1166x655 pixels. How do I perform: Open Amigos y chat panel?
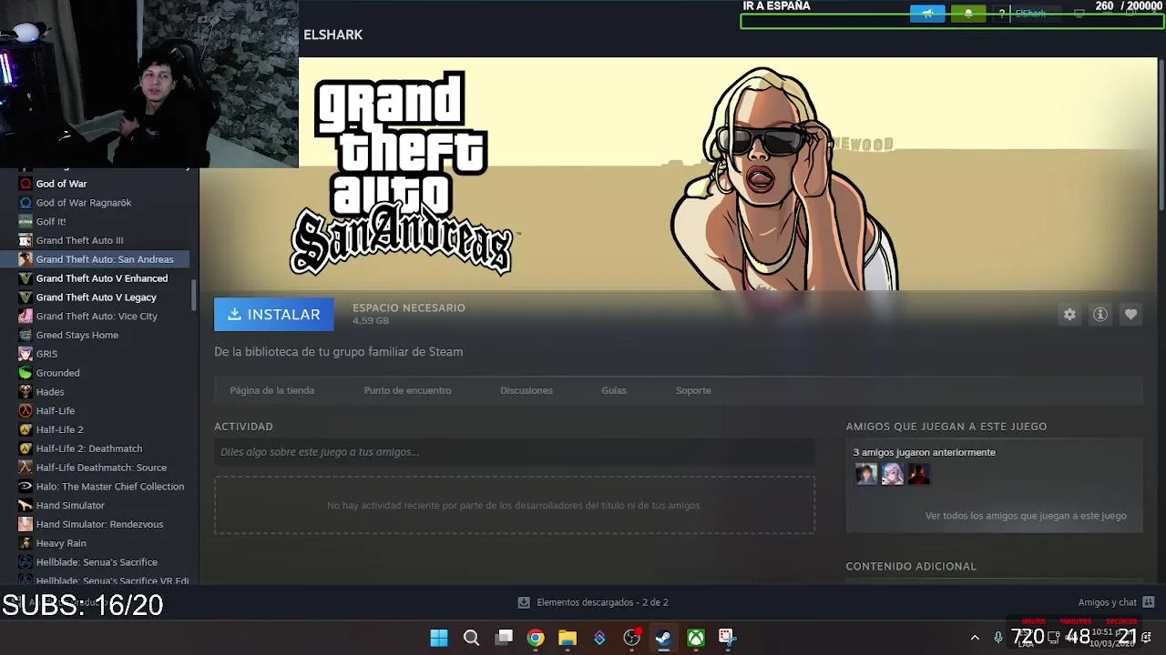(1116, 602)
